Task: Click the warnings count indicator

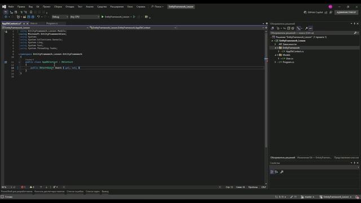Action: [32, 187]
